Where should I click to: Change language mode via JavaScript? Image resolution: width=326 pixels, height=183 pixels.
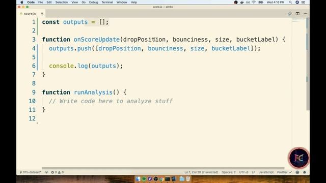coord(266,172)
